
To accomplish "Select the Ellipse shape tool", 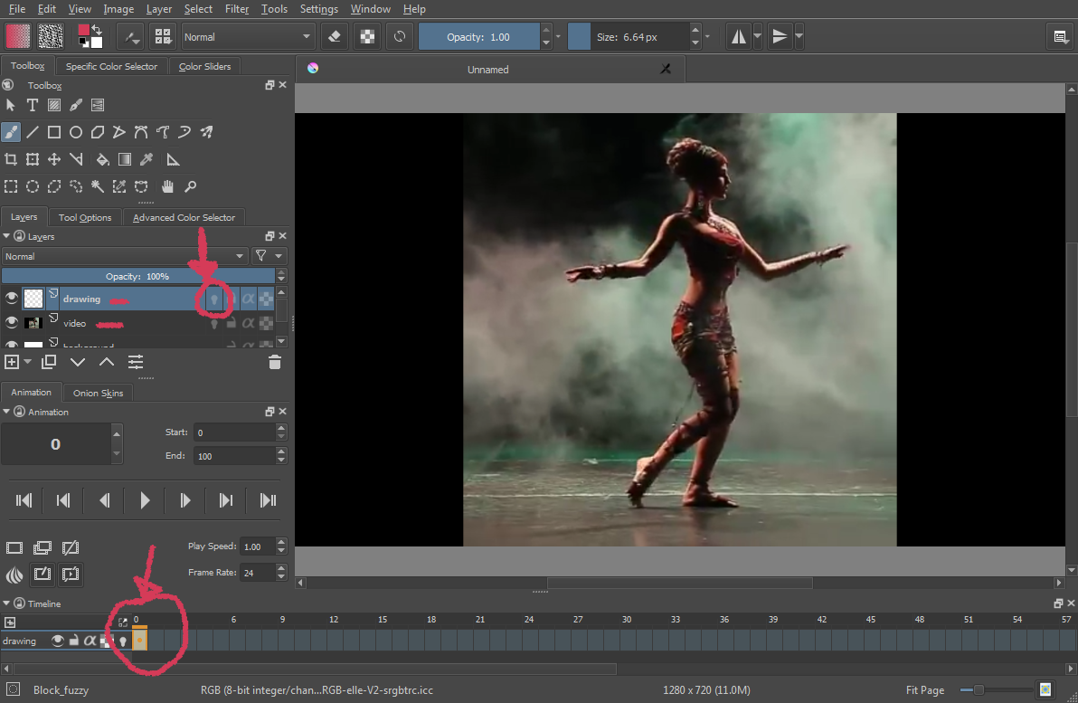I will (76, 132).
